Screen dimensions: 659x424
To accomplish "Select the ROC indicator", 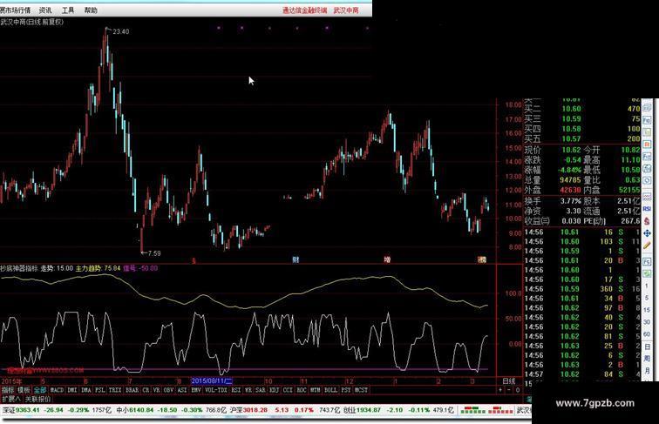I will [302, 390].
